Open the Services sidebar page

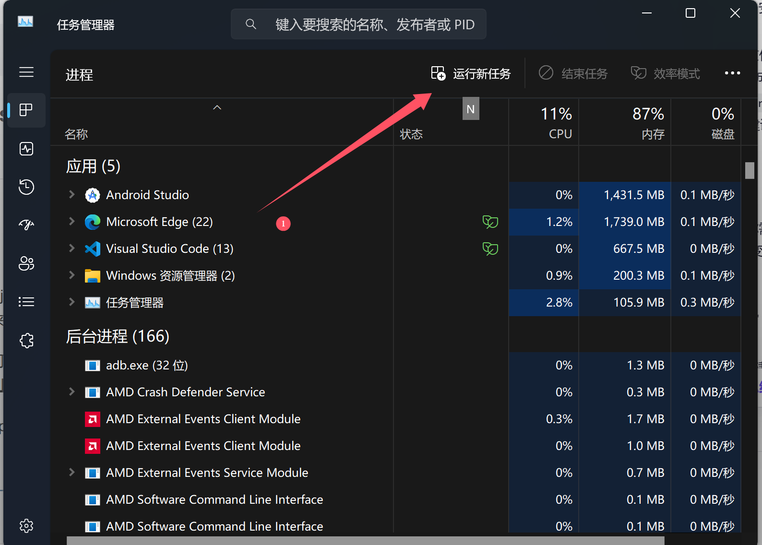[x=26, y=340]
